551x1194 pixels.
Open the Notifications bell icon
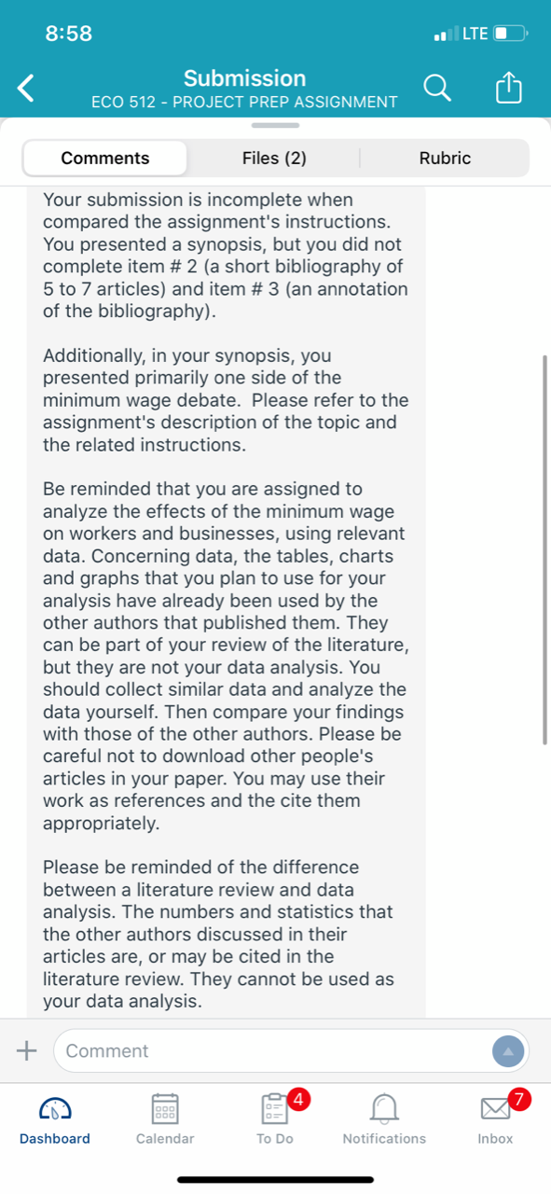pyautogui.click(x=384, y=1108)
